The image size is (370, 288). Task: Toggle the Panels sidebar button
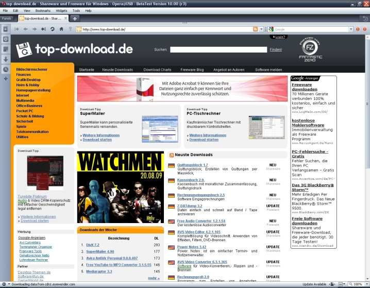tap(7, 18)
